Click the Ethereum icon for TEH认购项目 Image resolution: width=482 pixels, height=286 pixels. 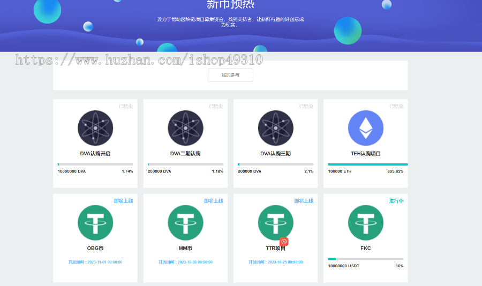point(365,128)
